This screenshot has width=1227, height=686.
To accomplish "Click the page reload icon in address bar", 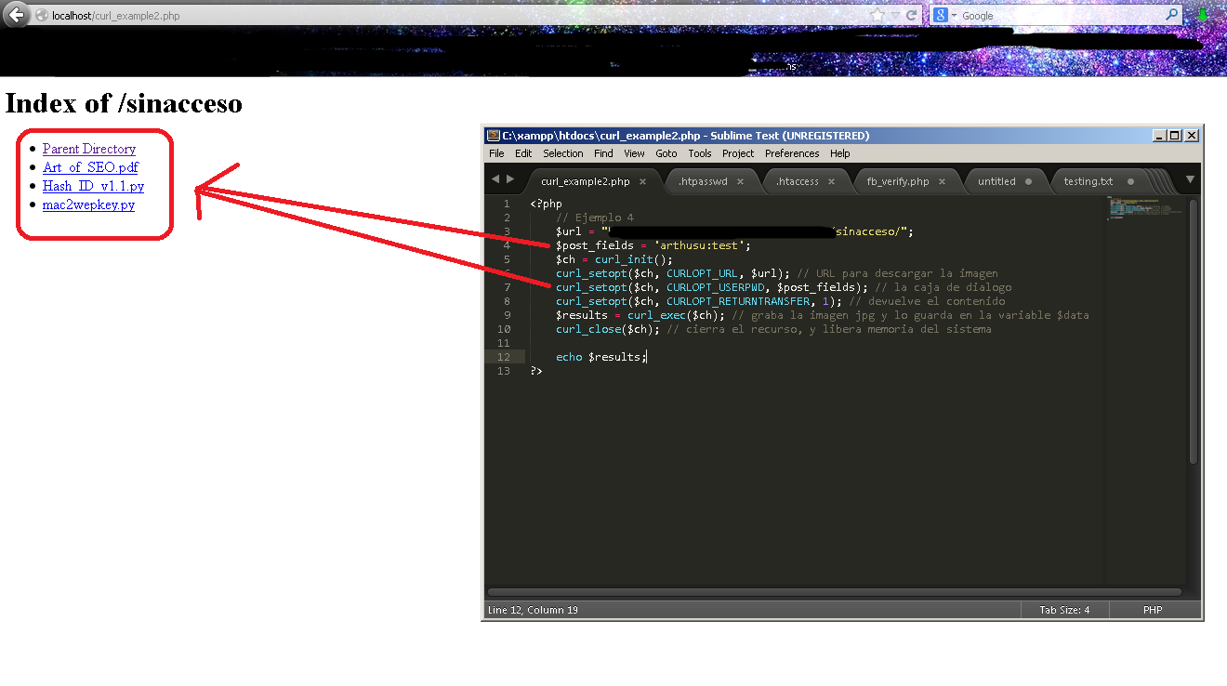I will tap(911, 15).
